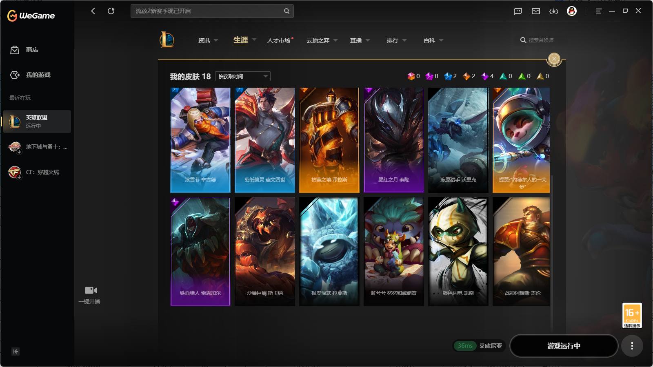Open the 冻原猎手 沃里克 skin card
The image size is (653, 367).
pyautogui.click(x=458, y=140)
